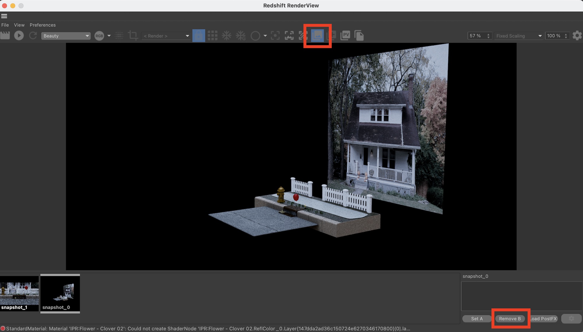Toggle the RGB channel button
Viewport: 583px width, 332px height.
pos(99,36)
